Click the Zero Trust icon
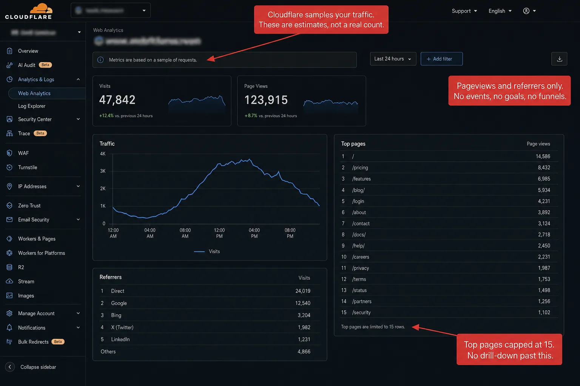Image resolution: width=580 pixels, height=386 pixels. tap(9, 205)
